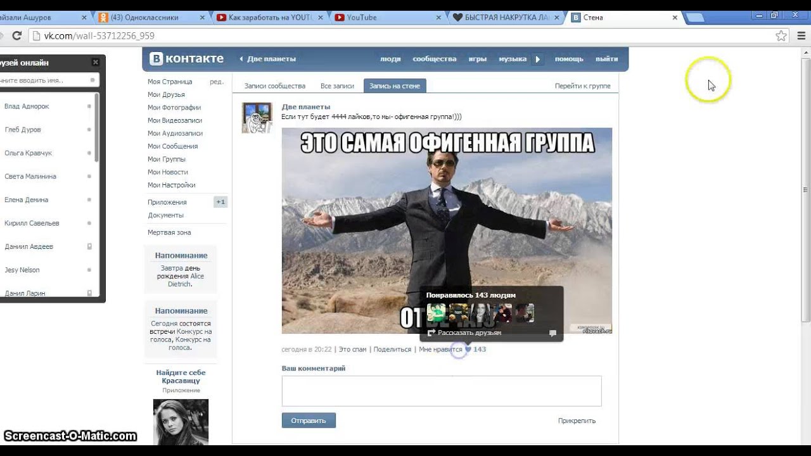The height and width of the screenshot is (456, 811).
Task: Select Запись на стене tab
Action: 395,85
